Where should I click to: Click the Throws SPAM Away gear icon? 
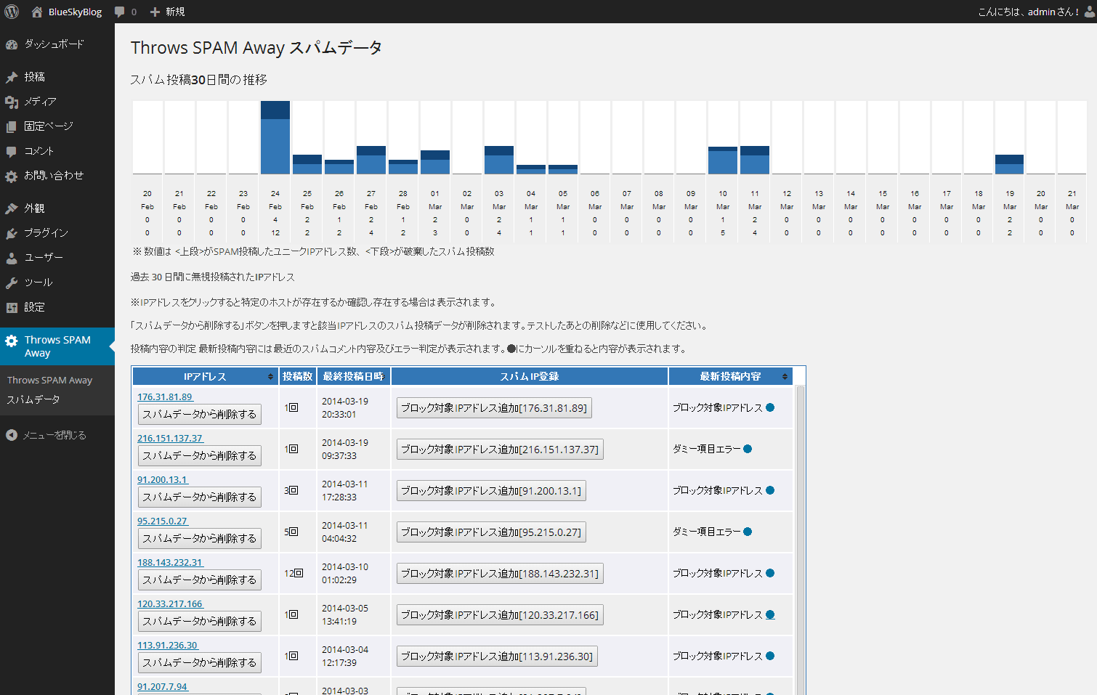pos(12,341)
